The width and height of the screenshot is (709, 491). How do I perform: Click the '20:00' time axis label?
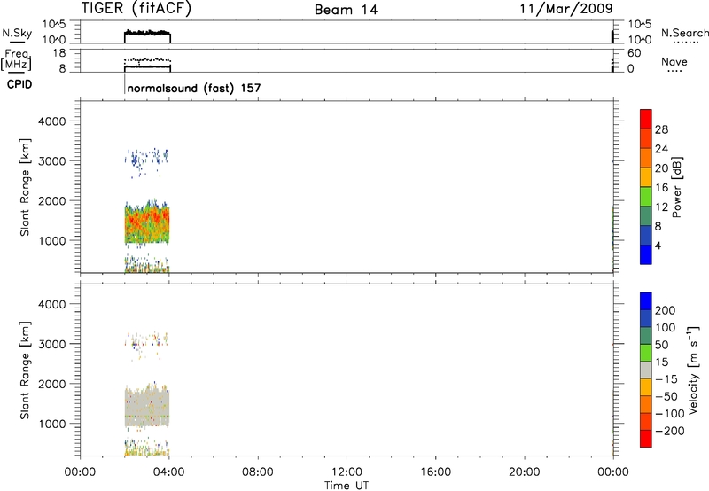click(x=525, y=472)
